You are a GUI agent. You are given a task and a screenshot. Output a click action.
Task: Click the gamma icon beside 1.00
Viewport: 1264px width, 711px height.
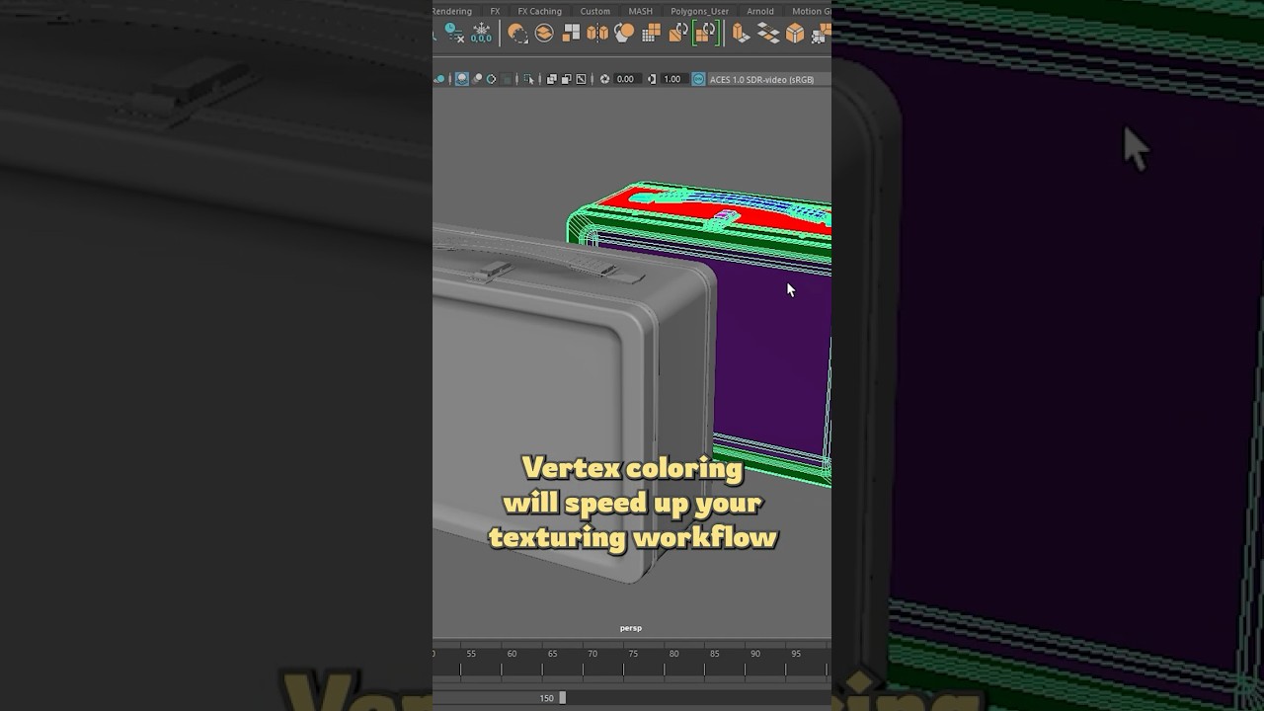[652, 79]
